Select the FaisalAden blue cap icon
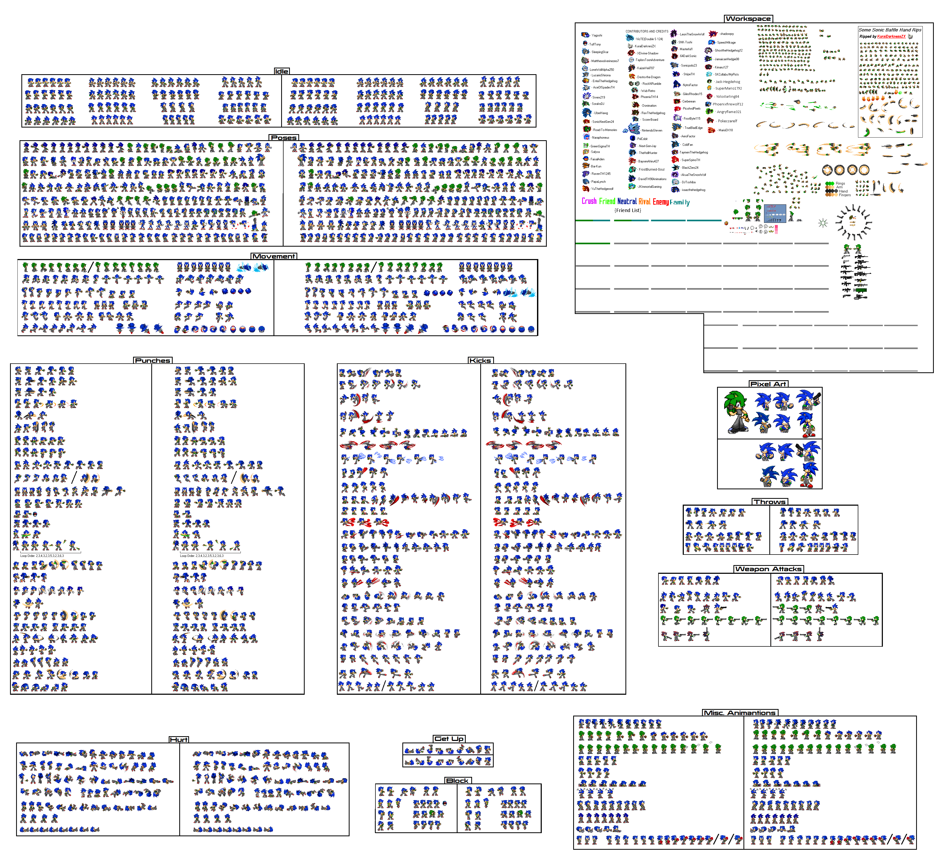 (x=586, y=159)
